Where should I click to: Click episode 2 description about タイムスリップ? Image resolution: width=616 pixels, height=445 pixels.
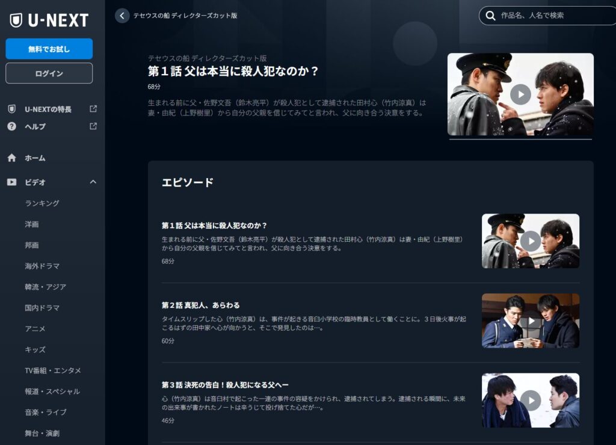pos(313,324)
